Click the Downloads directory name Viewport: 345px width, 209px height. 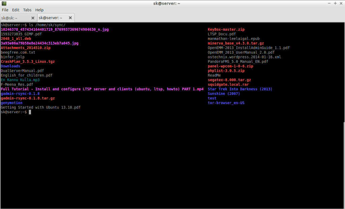click(x=10, y=66)
